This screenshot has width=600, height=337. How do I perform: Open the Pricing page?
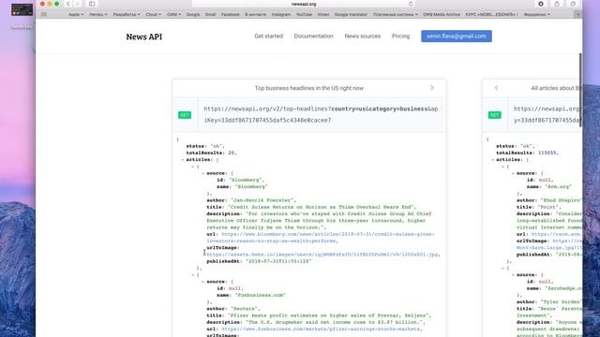point(400,37)
